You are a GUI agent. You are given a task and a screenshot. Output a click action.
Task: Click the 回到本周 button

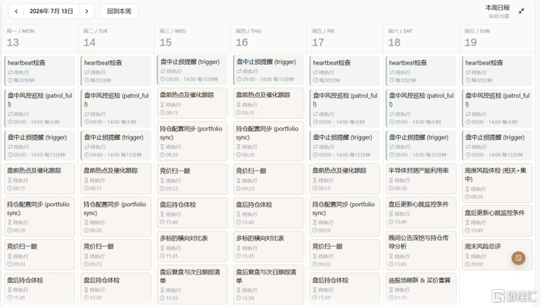coord(119,12)
